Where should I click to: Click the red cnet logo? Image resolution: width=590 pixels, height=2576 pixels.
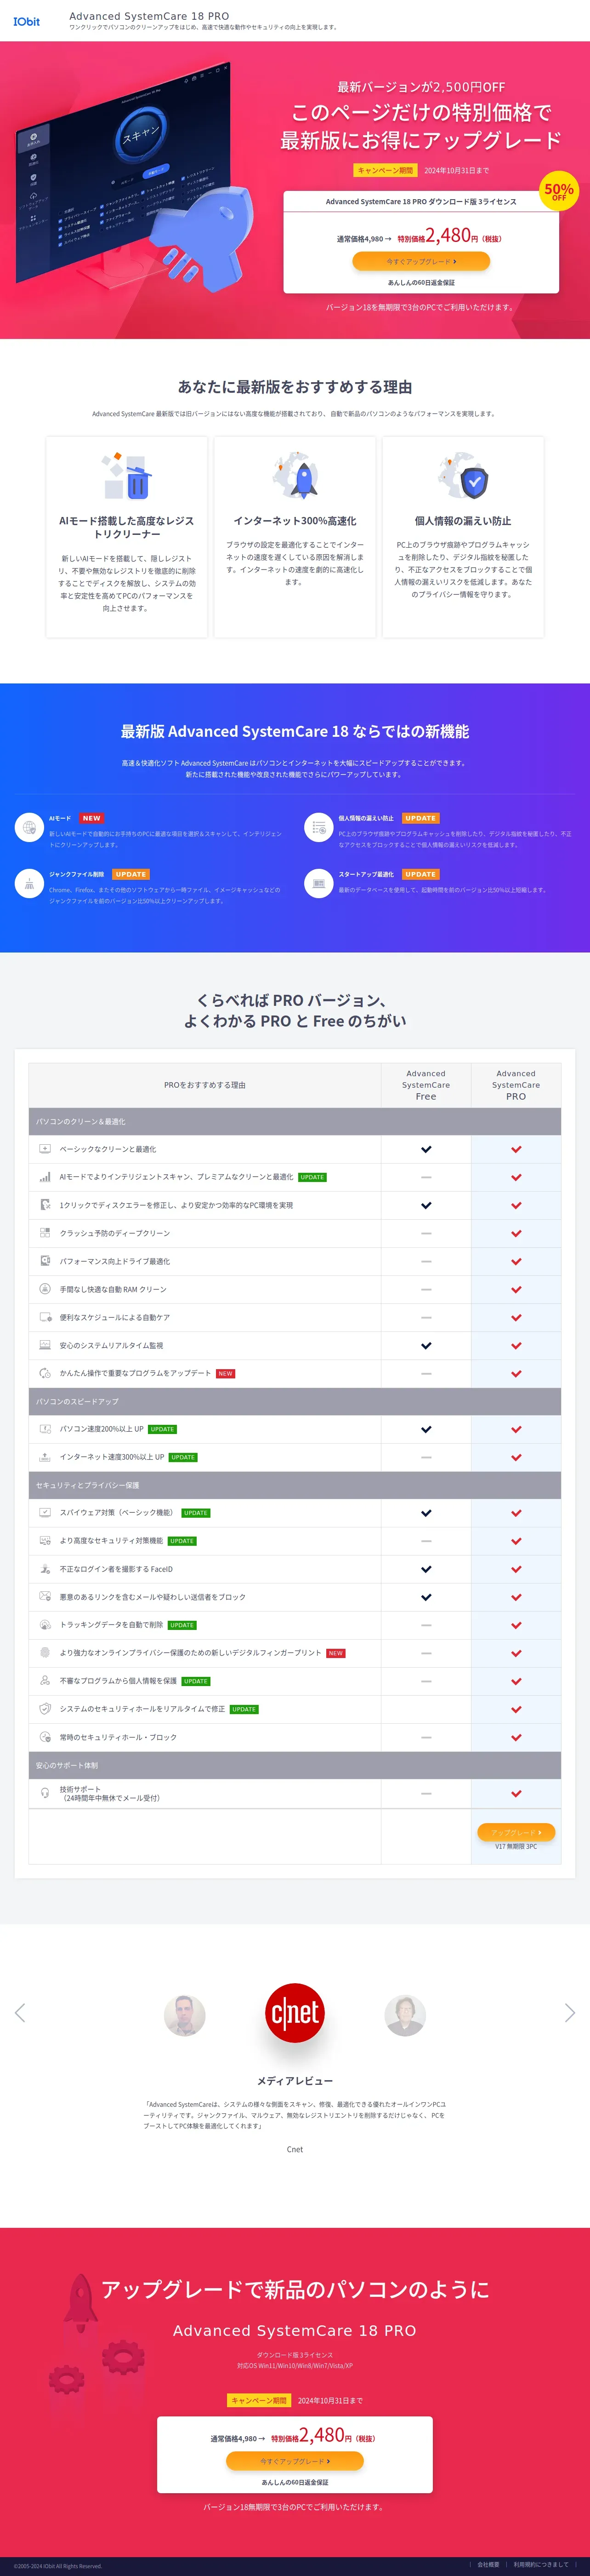click(x=295, y=2012)
